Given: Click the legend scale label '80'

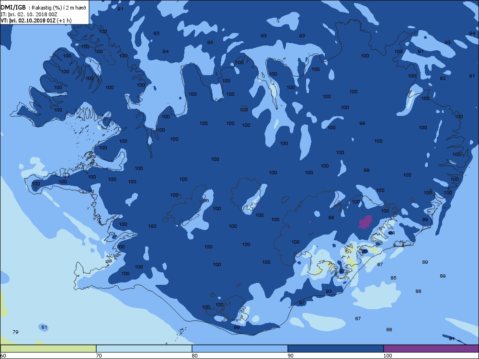Looking at the screenshot, I should coord(195,356).
